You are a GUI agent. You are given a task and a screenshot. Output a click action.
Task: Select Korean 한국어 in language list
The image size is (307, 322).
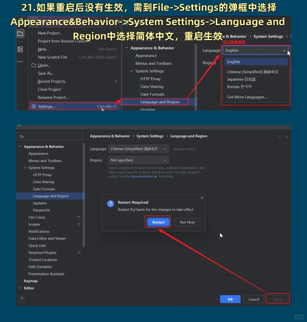click(239, 87)
